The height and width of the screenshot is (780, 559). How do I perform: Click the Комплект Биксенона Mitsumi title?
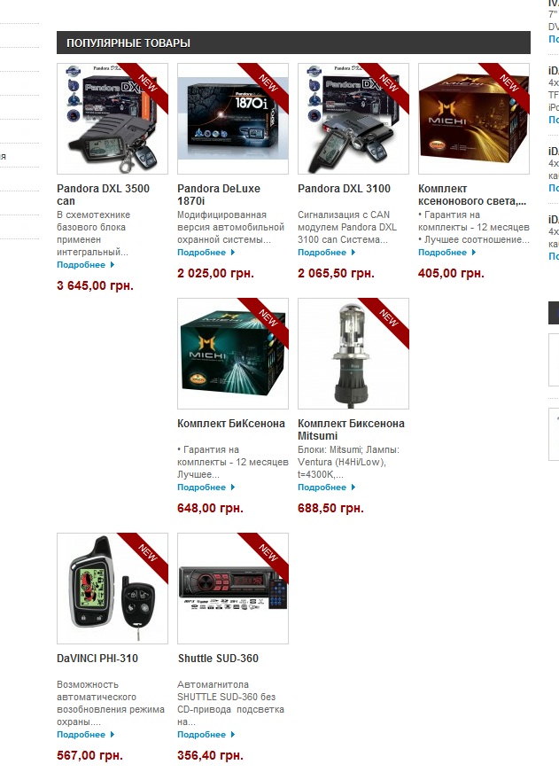pos(351,429)
